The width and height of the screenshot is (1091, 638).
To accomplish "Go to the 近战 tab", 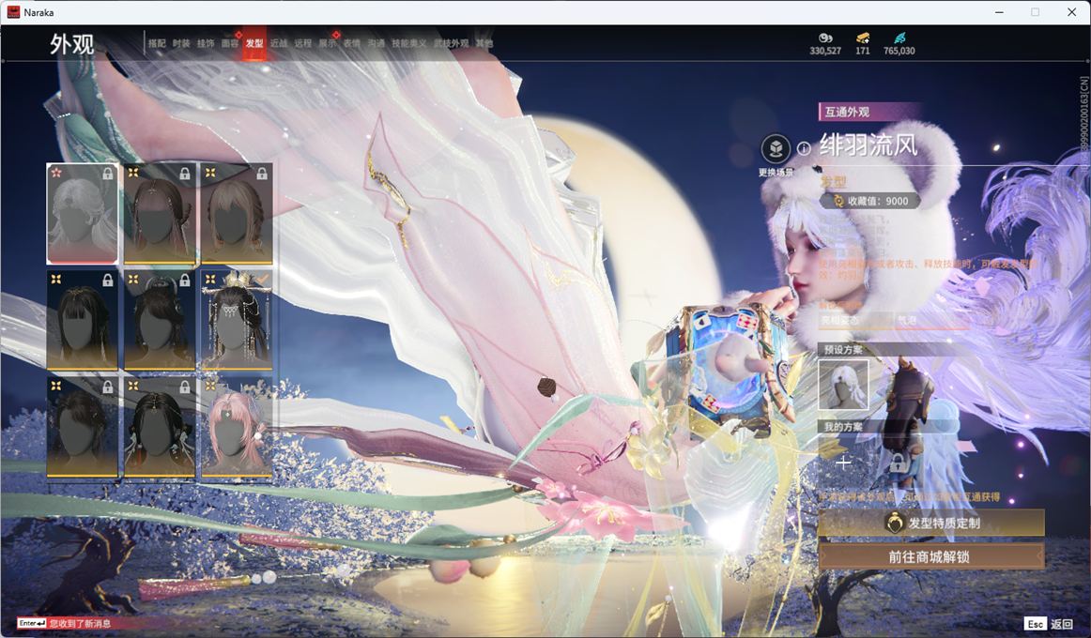I will tap(279, 43).
